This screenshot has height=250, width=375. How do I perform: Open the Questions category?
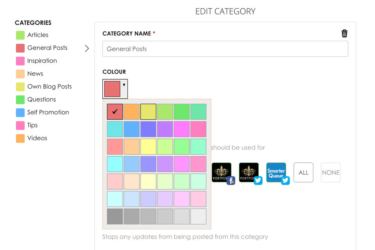pyautogui.click(x=41, y=100)
